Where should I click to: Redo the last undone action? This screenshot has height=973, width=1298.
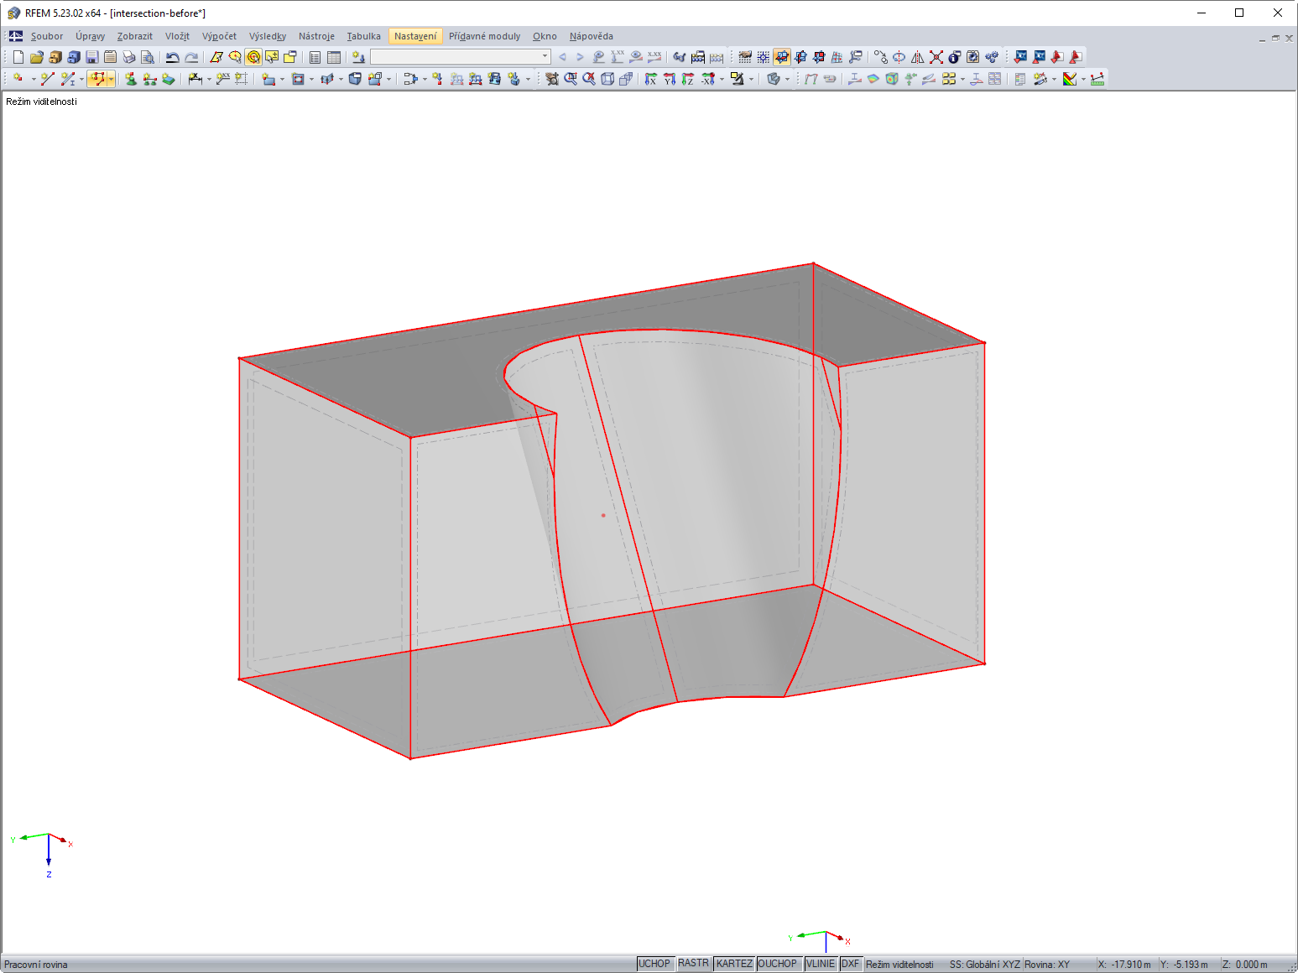click(x=191, y=57)
